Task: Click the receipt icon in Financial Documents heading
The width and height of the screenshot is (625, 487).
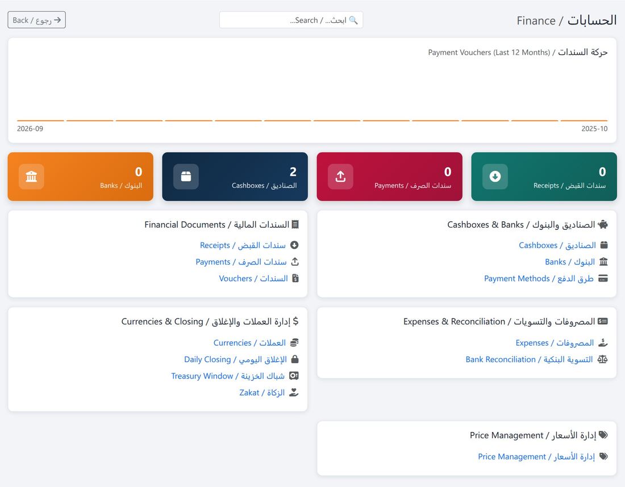Action: coord(295,225)
